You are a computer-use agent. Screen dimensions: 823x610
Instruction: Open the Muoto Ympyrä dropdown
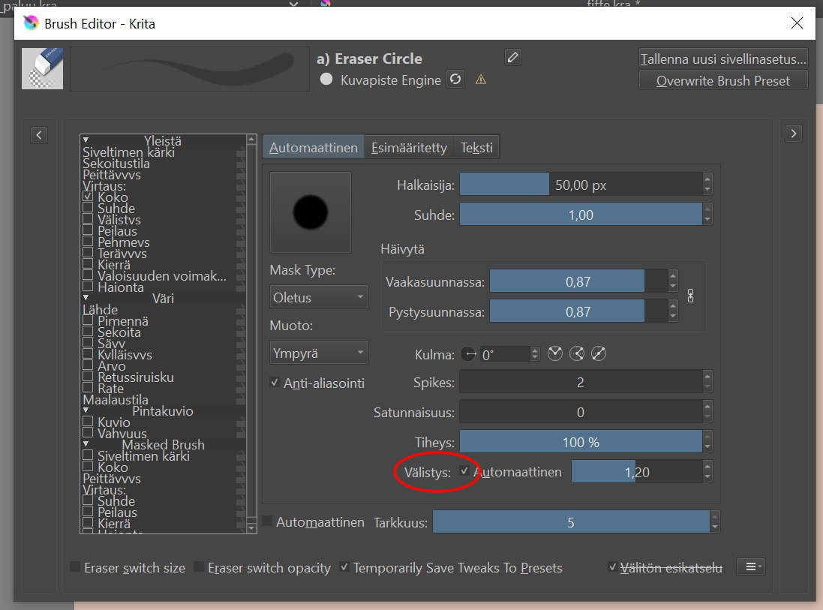coord(319,353)
